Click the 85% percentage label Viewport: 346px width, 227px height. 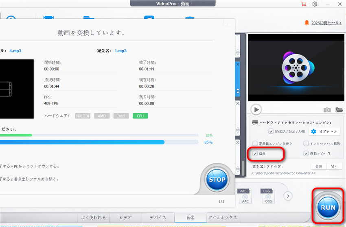click(208, 142)
